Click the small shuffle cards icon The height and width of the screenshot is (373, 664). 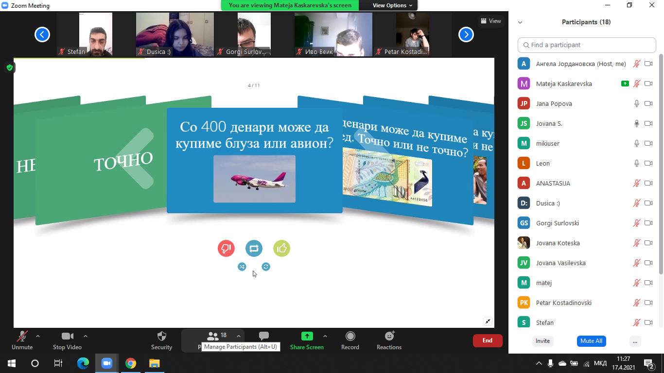[242, 267]
